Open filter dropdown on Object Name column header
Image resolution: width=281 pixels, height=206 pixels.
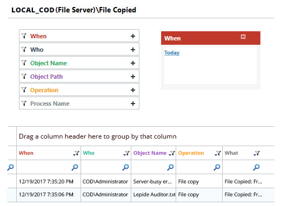172,153
